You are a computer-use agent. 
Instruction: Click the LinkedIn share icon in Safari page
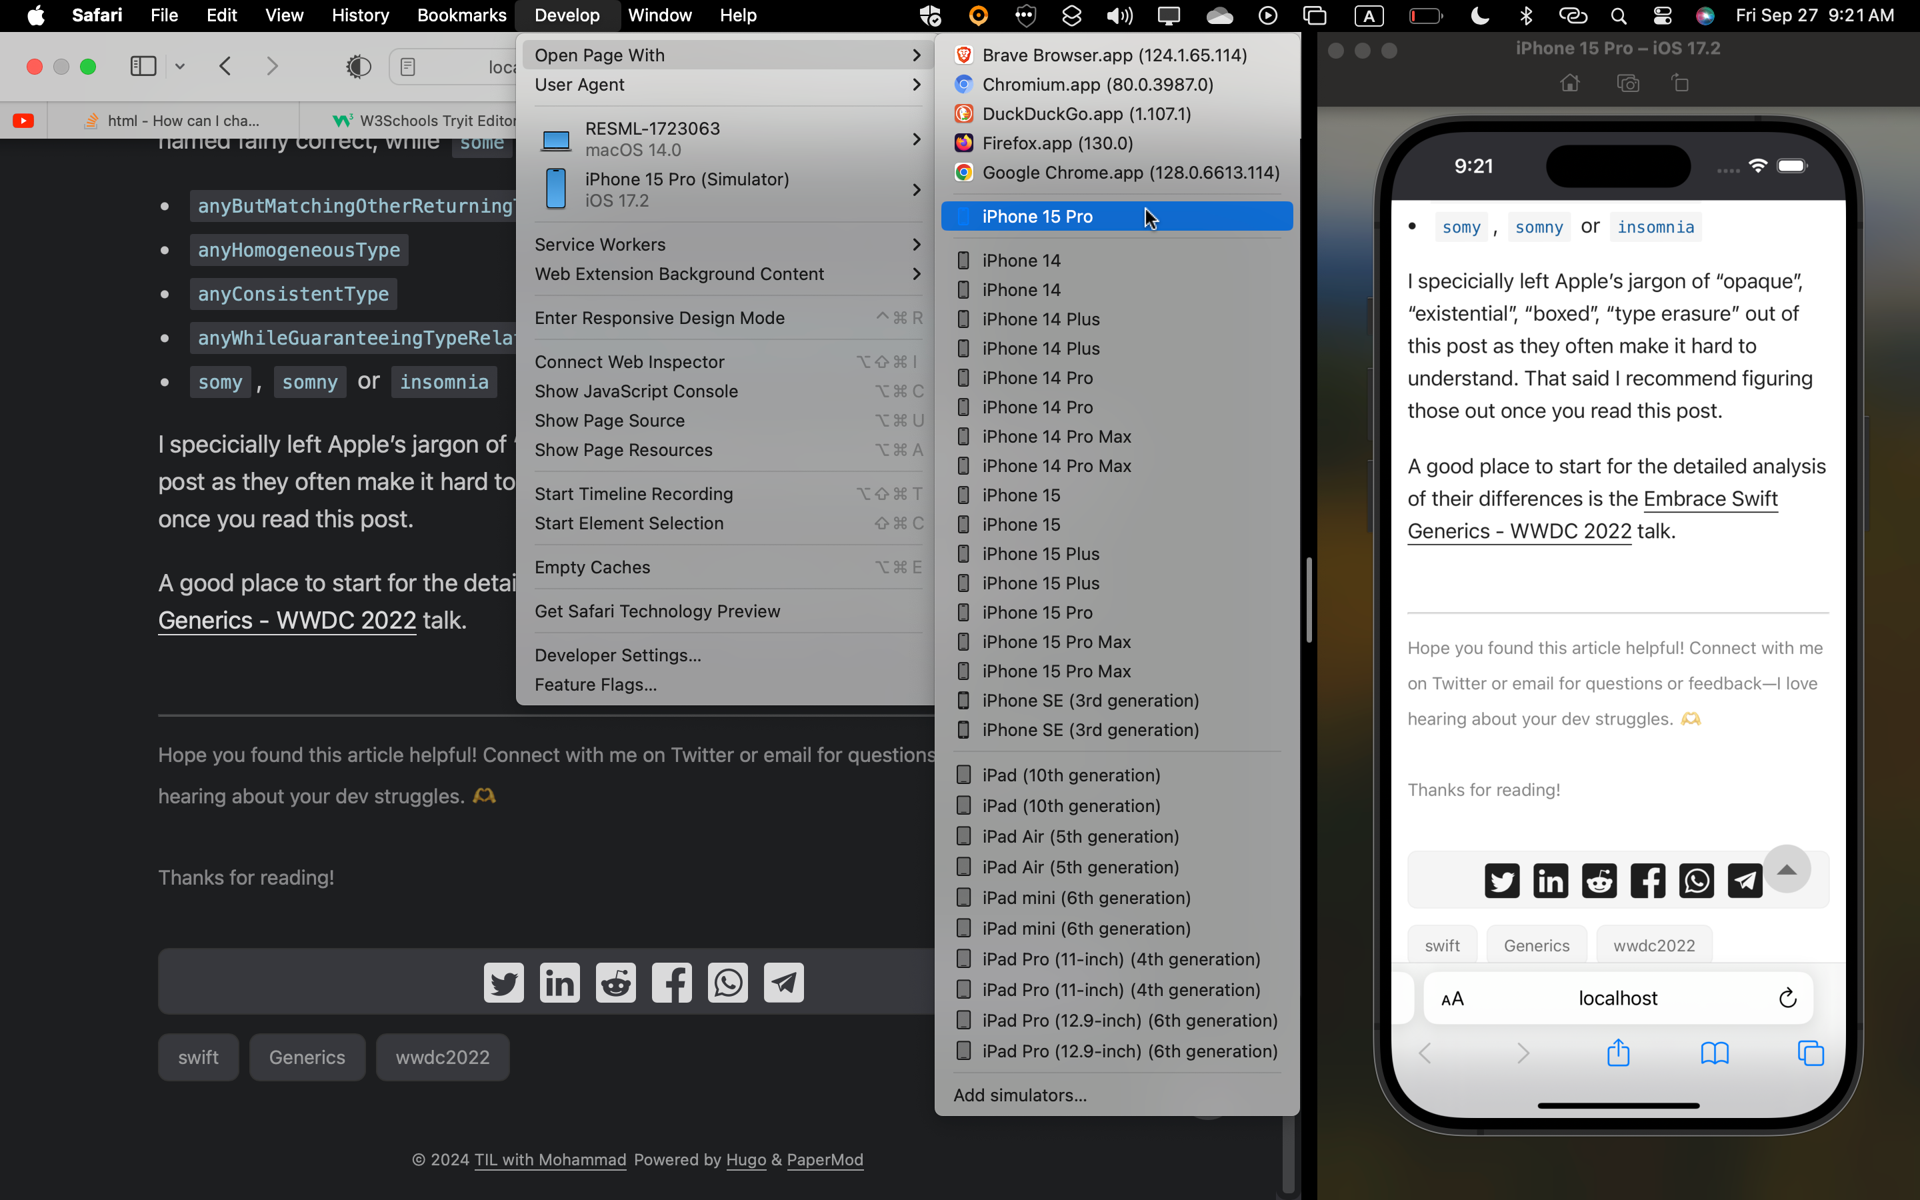coord(559,983)
